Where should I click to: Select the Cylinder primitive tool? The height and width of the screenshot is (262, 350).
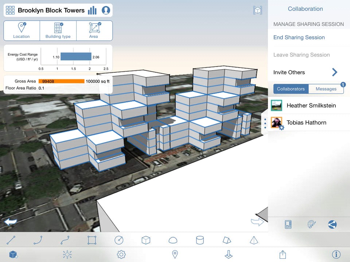pos(200,240)
